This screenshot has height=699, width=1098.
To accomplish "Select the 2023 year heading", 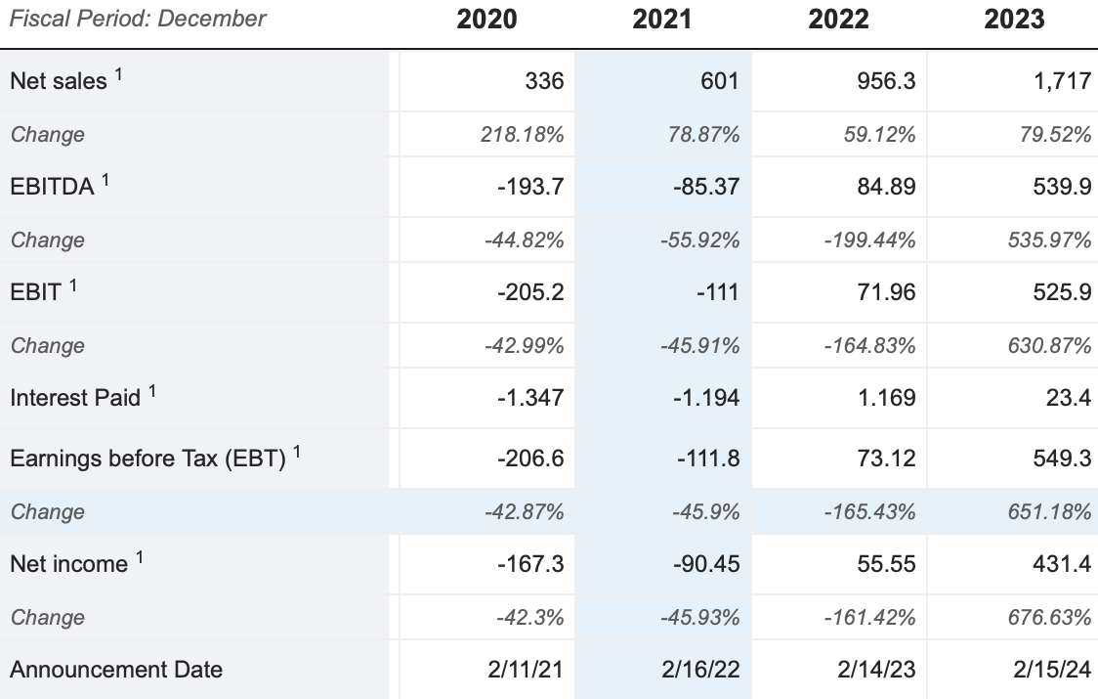I will click(x=1014, y=20).
